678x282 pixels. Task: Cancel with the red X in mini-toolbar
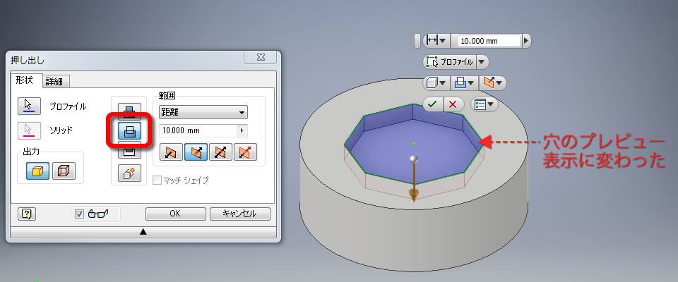(x=453, y=104)
